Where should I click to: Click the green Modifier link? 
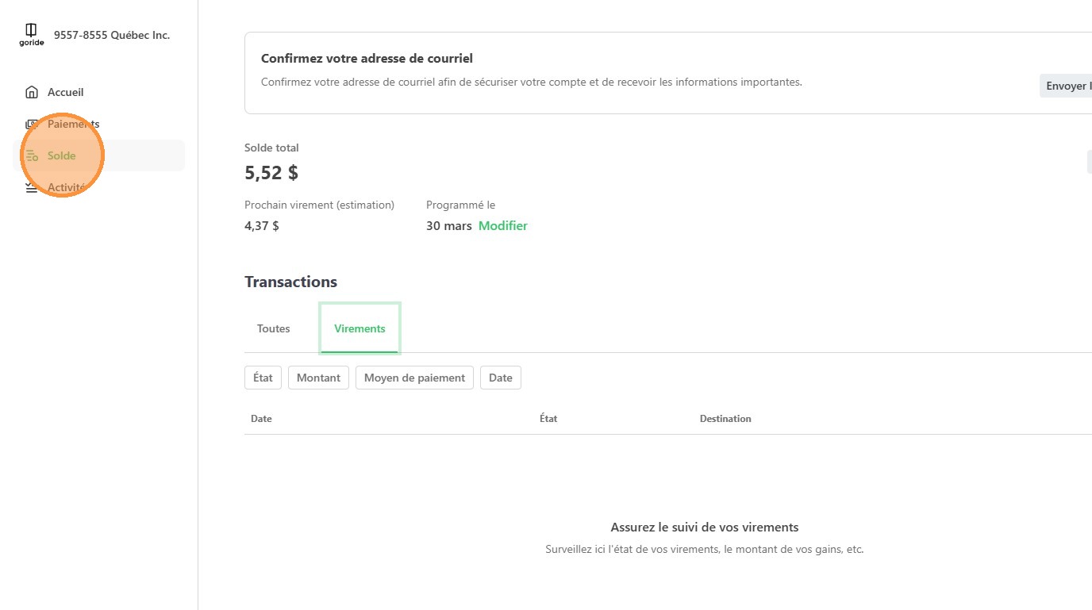click(502, 226)
